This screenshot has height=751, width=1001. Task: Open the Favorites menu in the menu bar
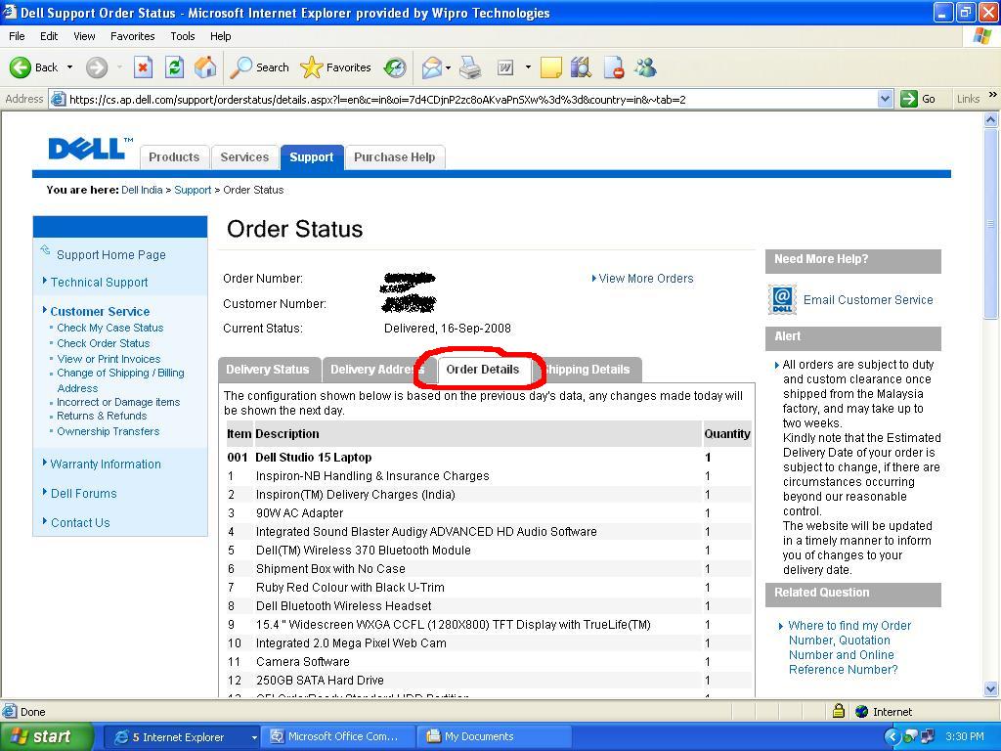click(133, 36)
